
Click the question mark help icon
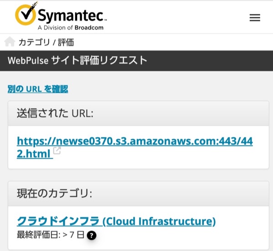92,235
